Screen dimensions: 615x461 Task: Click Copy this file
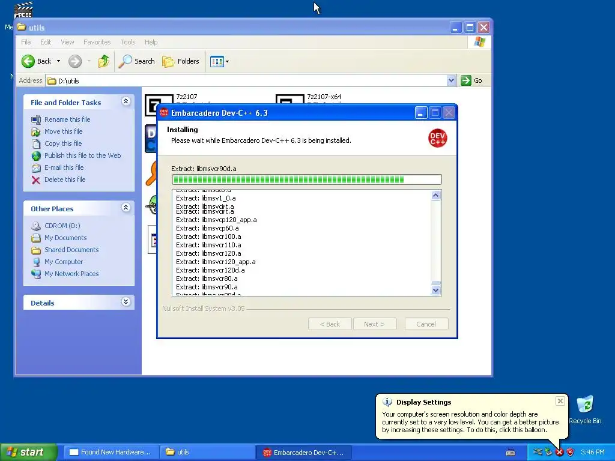(x=63, y=143)
